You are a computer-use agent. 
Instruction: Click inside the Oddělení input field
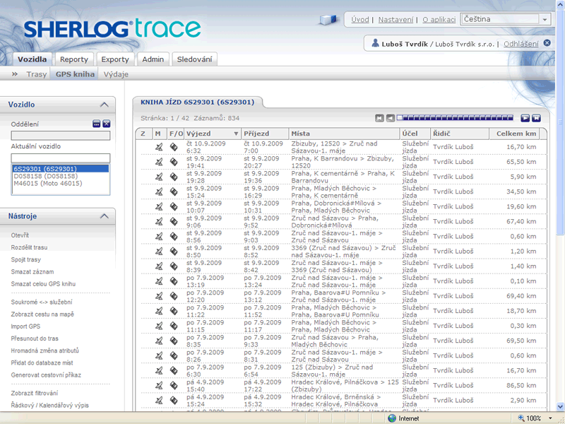[61, 136]
